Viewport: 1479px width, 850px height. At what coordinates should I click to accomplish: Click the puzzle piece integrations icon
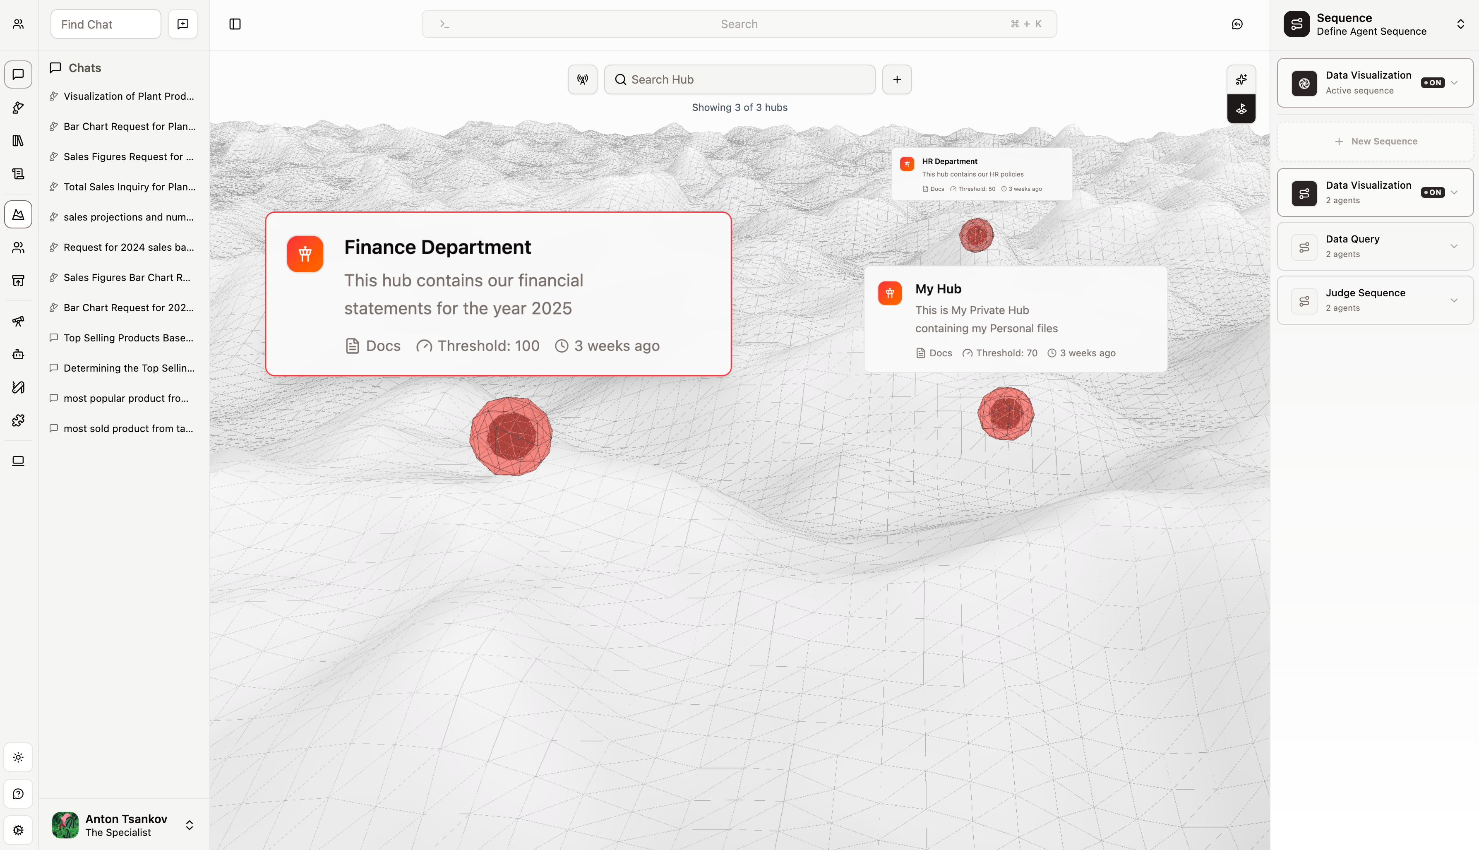pyautogui.click(x=18, y=420)
